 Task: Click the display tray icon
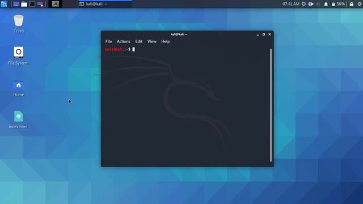click(x=303, y=4)
